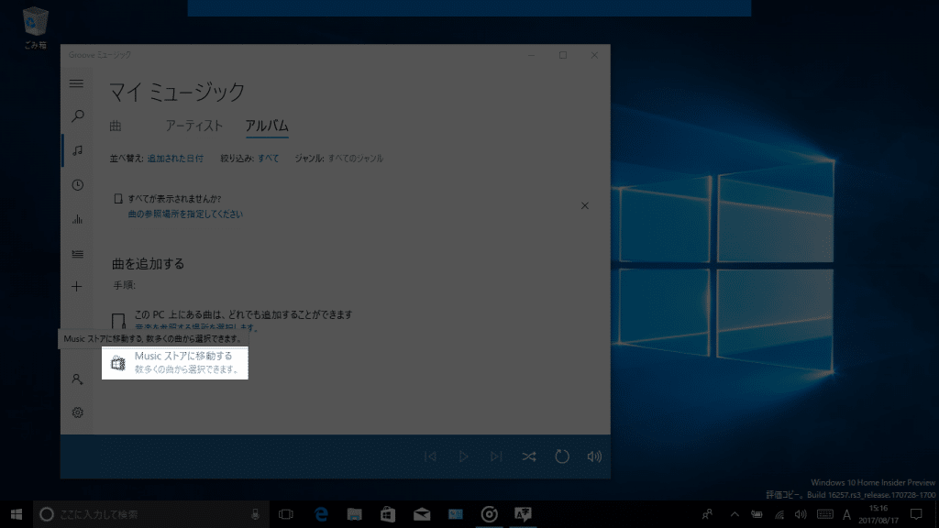Click the store bag icon beside Music ストア

pos(118,363)
